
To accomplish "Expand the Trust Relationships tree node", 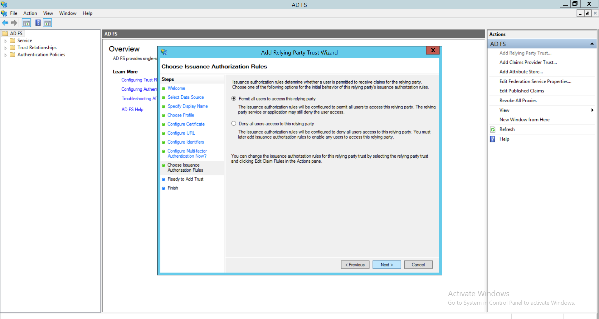I will coord(5,47).
